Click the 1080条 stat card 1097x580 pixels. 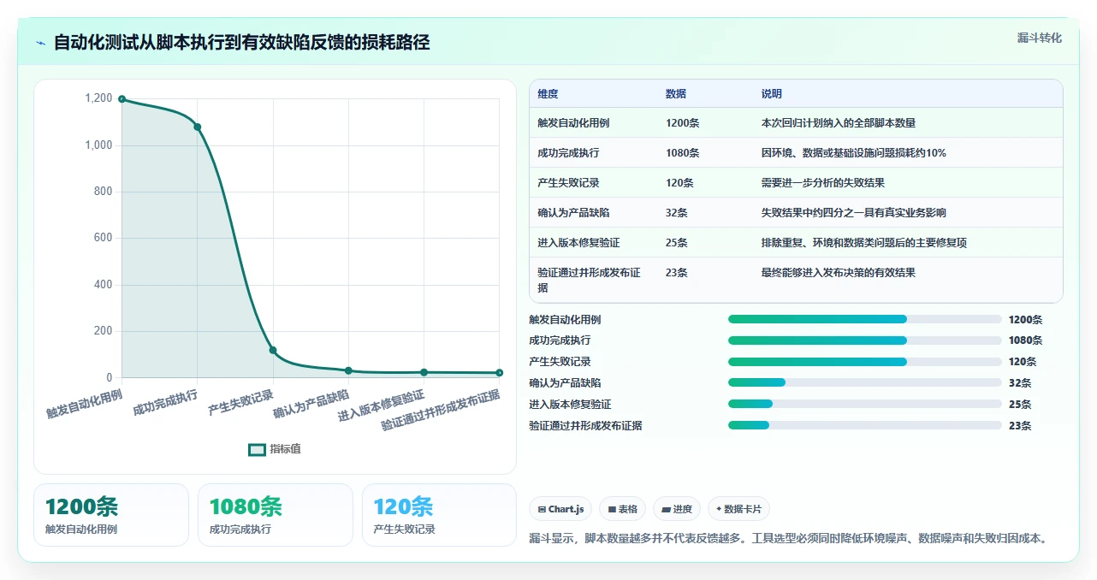click(276, 515)
